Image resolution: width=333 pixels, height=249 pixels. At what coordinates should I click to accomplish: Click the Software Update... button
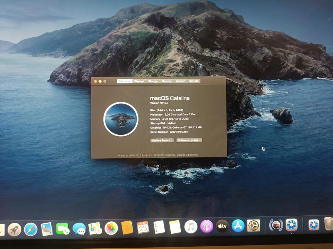pyautogui.click(x=189, y=140)
